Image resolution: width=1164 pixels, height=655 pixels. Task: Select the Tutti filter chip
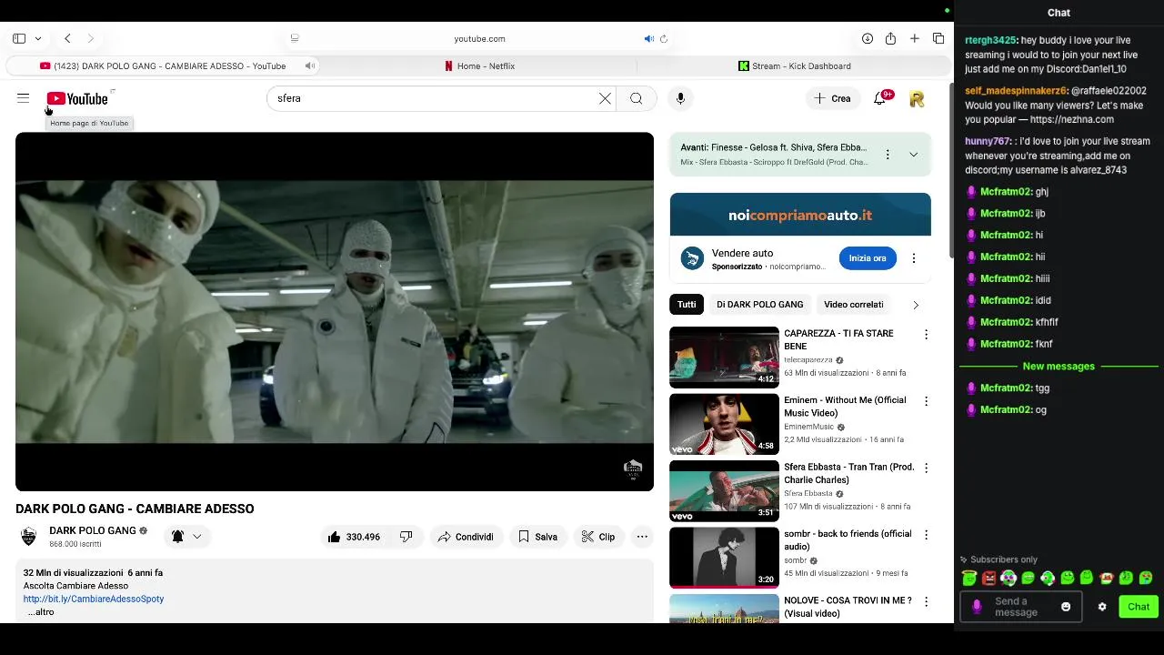click(x=687, y=305)
